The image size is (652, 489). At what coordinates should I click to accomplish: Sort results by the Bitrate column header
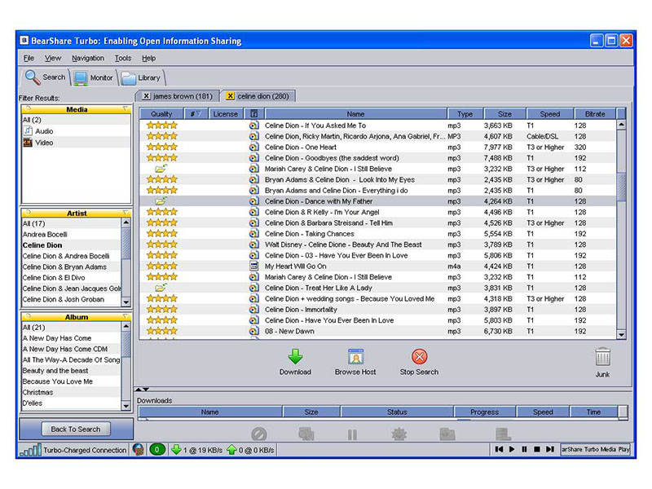click(595, 114)
